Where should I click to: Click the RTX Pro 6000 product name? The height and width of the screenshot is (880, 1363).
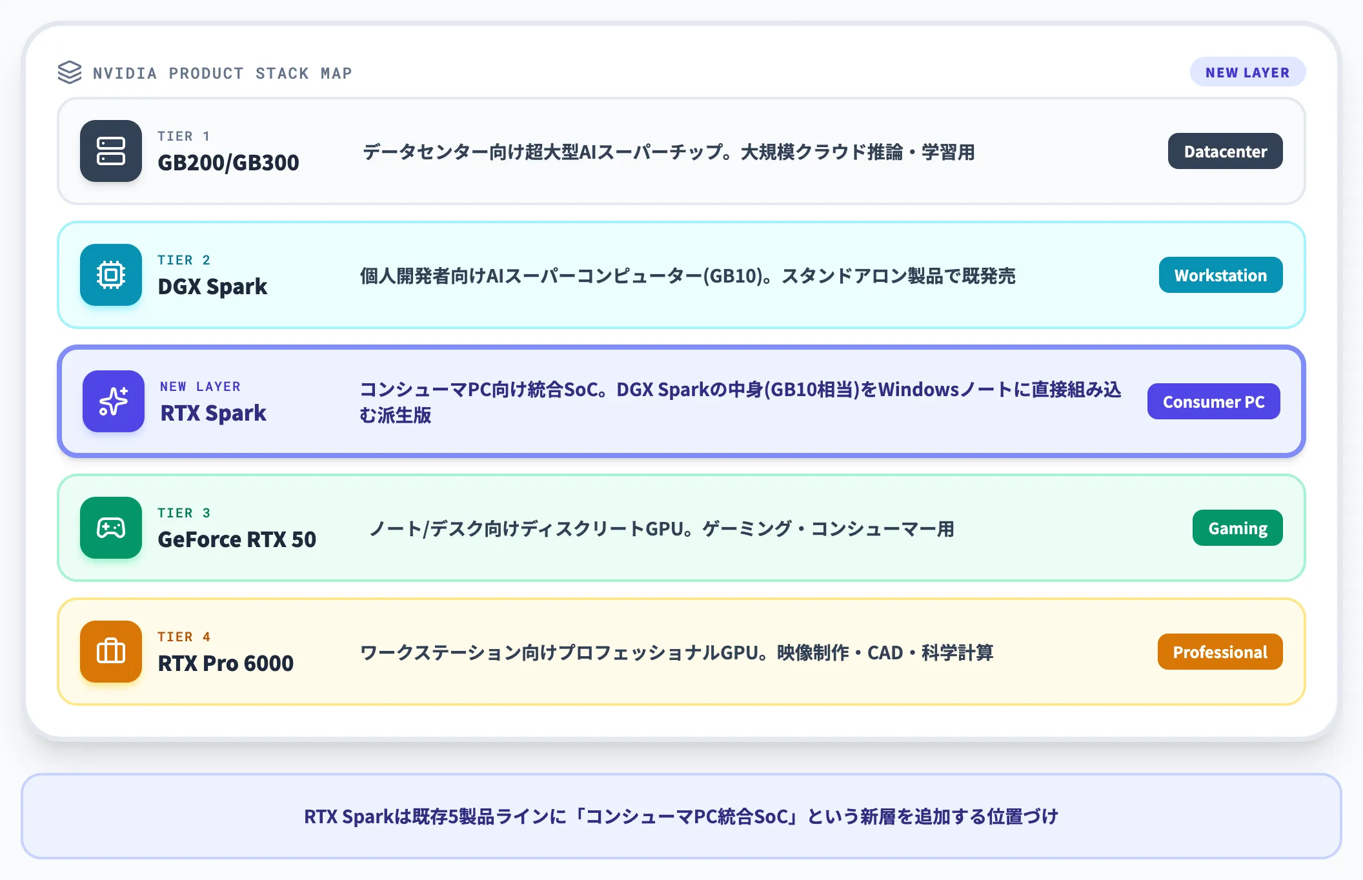point(226,663)
